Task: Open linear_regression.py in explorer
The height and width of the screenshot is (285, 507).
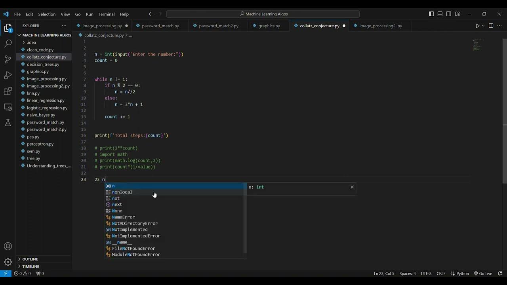Action: click(x=44, y=101)
